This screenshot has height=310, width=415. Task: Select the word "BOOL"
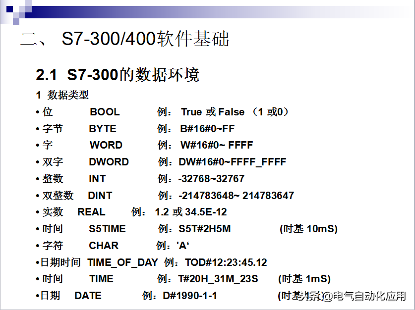[x=105, y=112]
